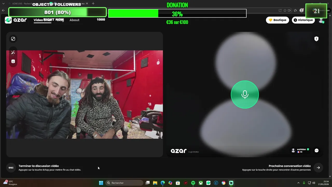View wshbien user profile
Image resolution: width=332 pixels, height=187 pixels.
coord(300,150)
